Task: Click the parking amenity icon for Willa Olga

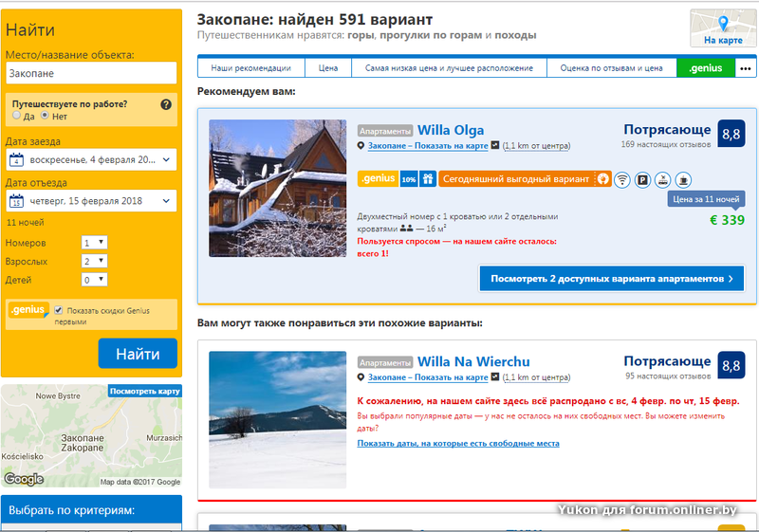Action: [x=643, y=180]
